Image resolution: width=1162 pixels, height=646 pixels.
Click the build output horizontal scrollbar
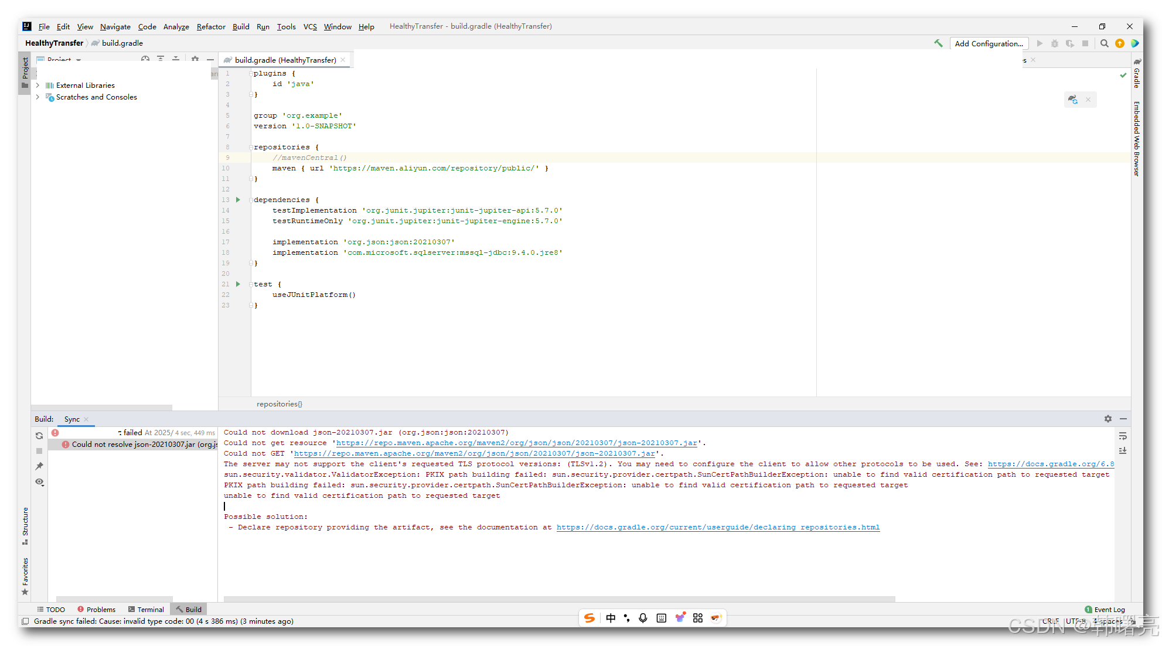560,599
